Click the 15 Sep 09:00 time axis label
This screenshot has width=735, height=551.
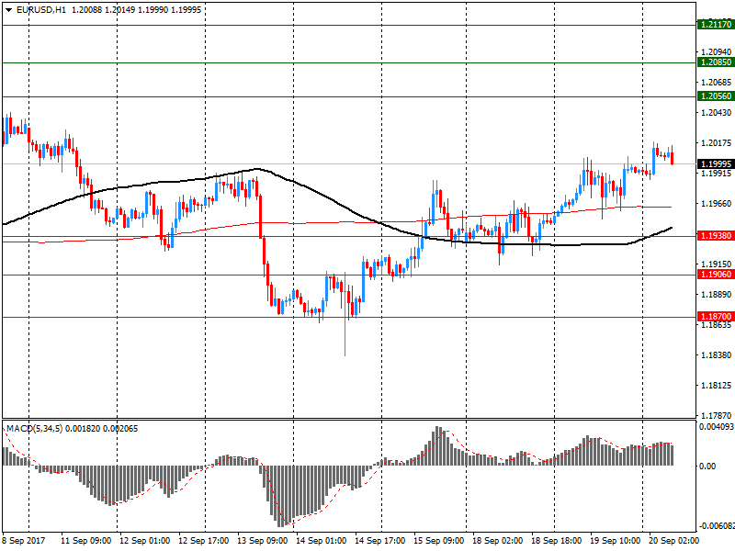coord(439,541)
